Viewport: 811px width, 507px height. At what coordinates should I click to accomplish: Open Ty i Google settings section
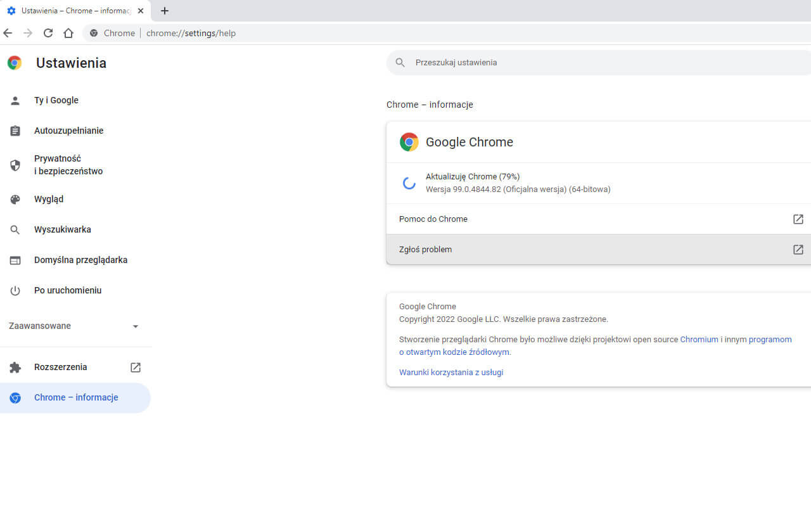click(x=75, y=100)
